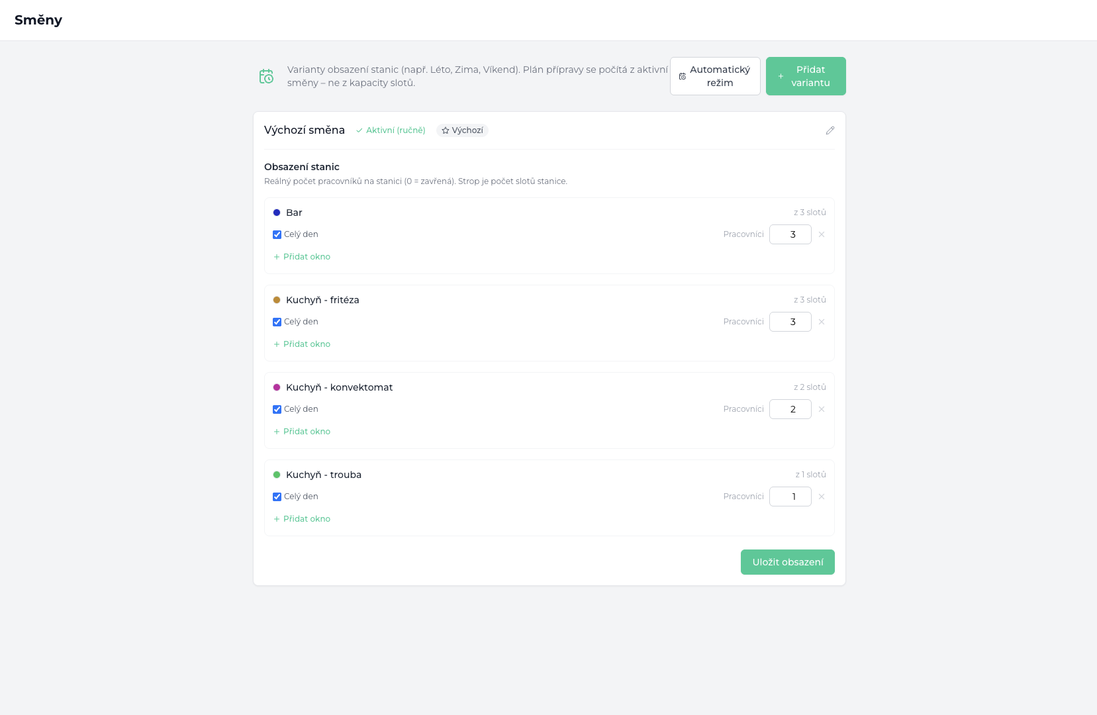Click the Aktivní (ručně) checkmark status

pyautogui.click(x=391, y=130)
